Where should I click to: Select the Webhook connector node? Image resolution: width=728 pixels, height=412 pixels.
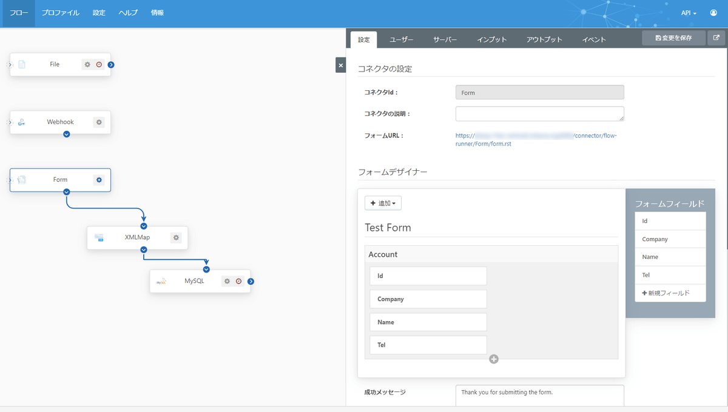[x=60, y=122]
